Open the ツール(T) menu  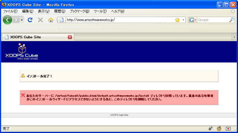(x=100, y=11)
